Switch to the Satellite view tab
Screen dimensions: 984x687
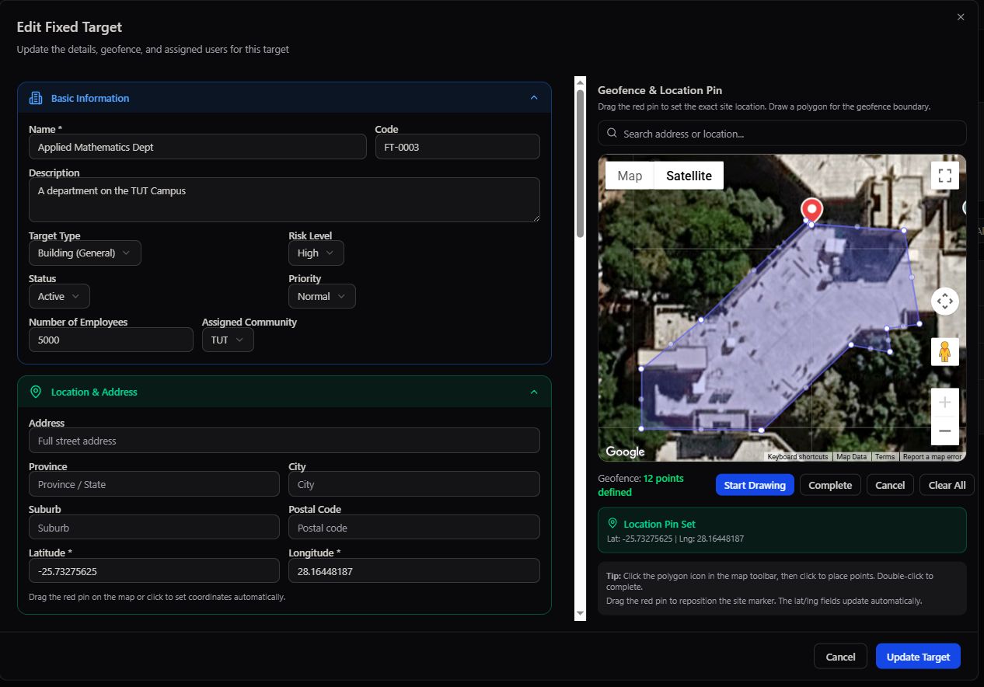pos(689,176)
